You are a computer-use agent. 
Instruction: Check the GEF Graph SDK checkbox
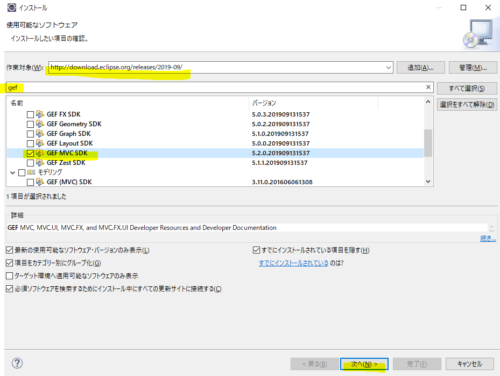point(30,134)
